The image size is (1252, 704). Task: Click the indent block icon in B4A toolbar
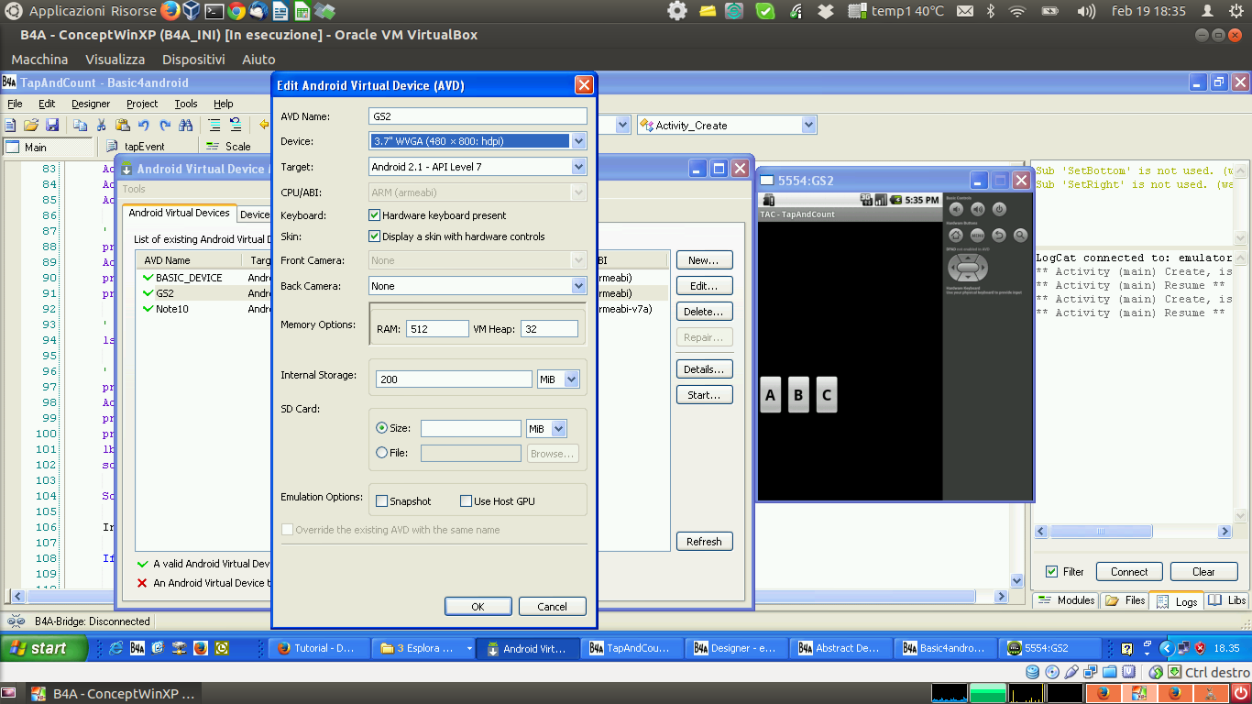(214, 125)
